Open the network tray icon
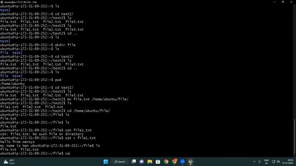This screenshot has width=296, height=166. click(273, 161)
